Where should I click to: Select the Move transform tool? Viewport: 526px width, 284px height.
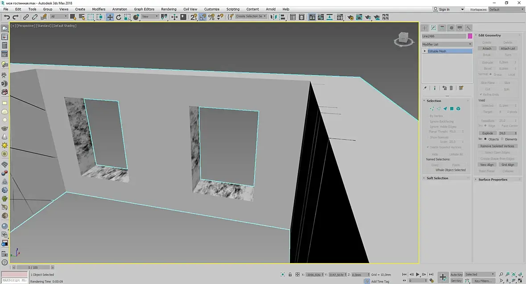[110, 17]
